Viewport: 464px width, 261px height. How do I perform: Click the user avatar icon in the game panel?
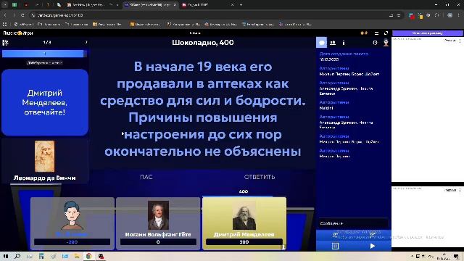click(x=386, y=43)
